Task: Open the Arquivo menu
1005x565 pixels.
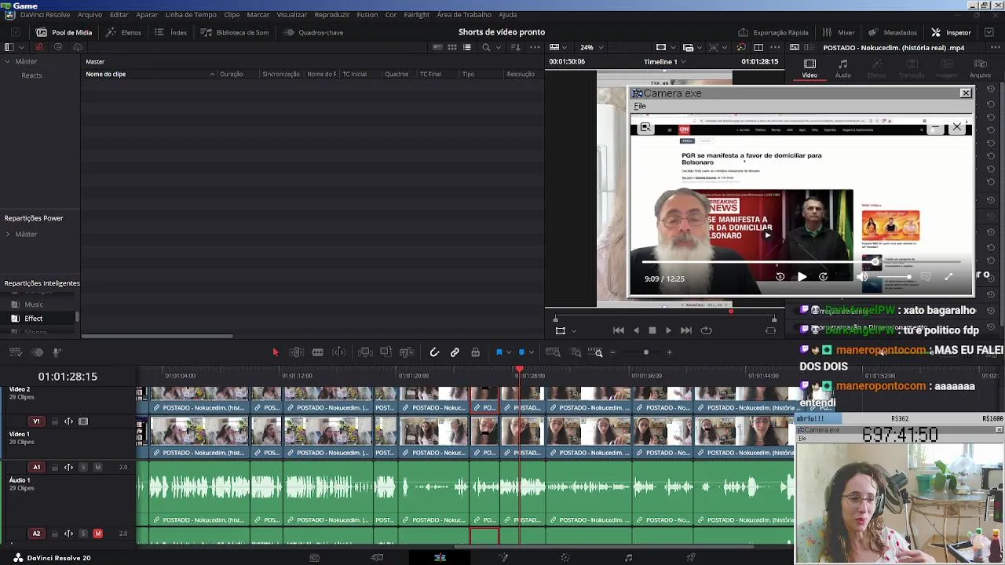Action: point(90,15)
